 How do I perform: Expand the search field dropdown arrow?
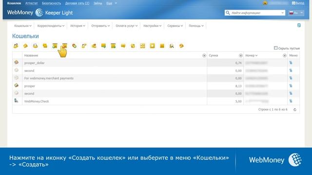click(282, 13)
